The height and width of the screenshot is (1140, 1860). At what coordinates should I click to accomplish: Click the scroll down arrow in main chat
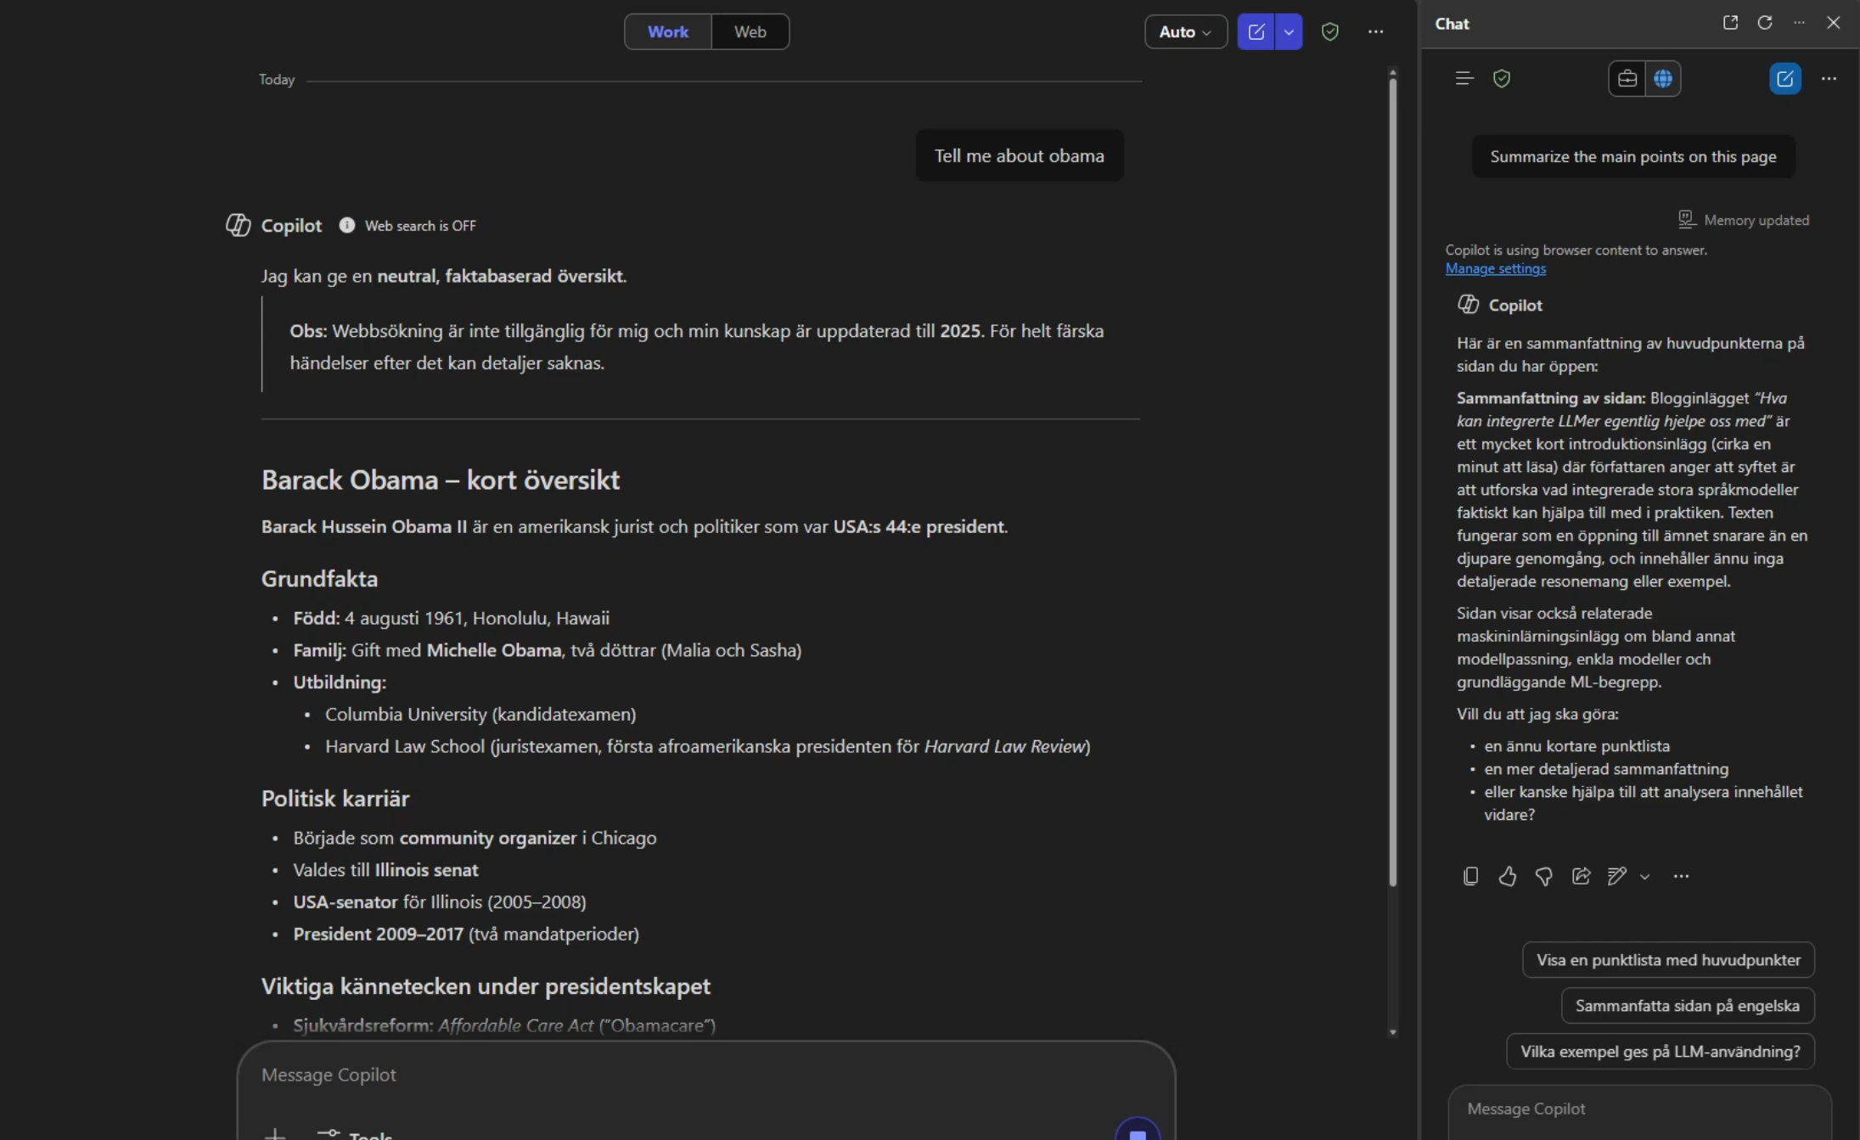pyautogui.click(x=1392, y=1032)
